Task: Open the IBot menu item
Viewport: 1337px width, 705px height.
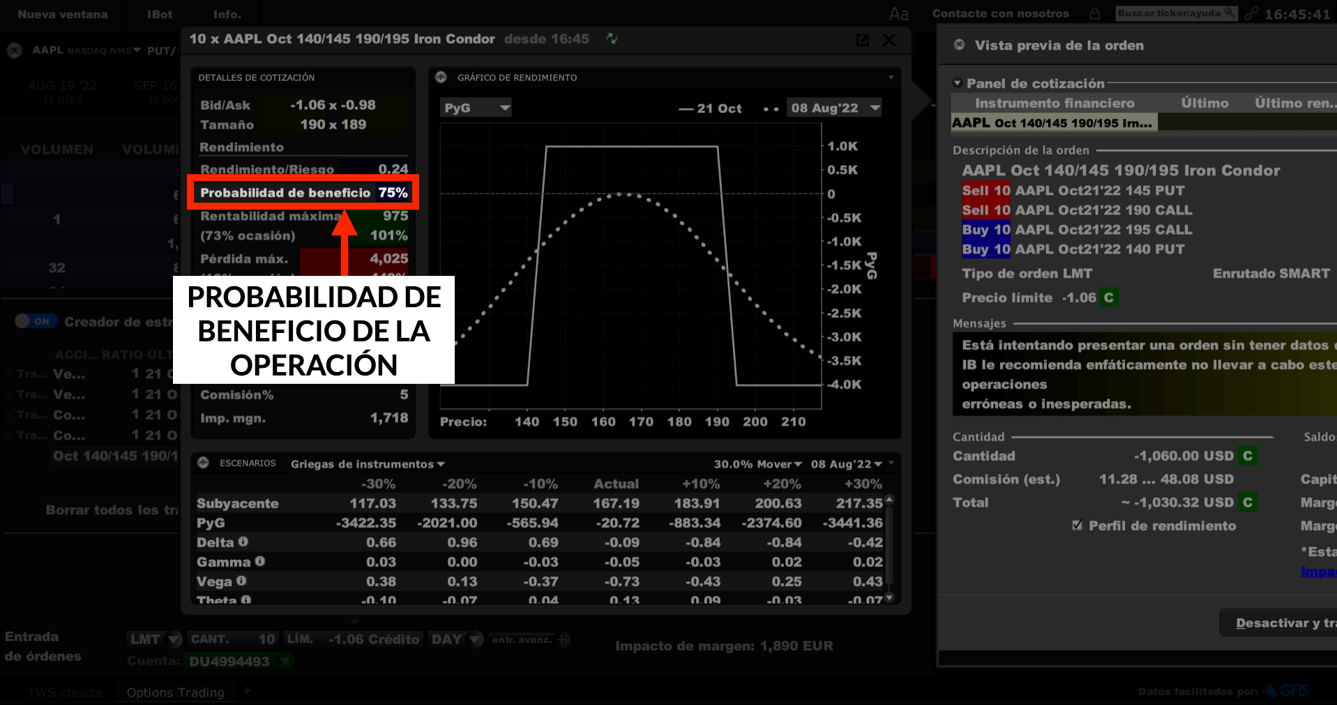Action: [159, 14]
